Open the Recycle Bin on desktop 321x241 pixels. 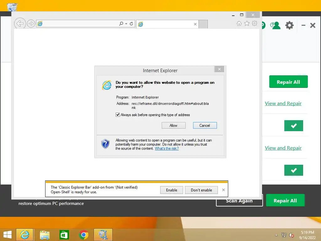click(x=12, y=7)
